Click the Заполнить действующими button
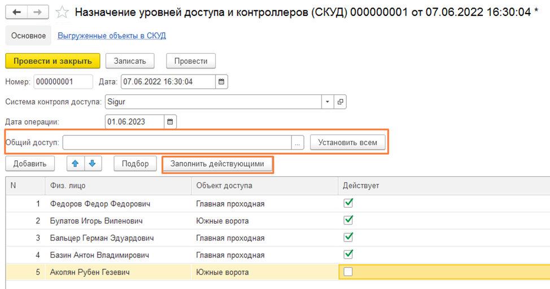This screenshot has width=550, height=289. pyautogui.click(x=217, y=164)
